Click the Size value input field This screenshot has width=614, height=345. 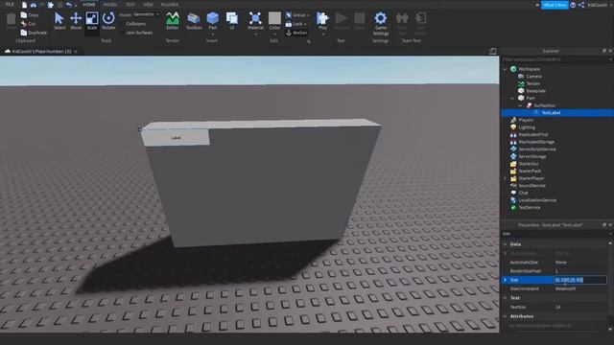[579, 280]
